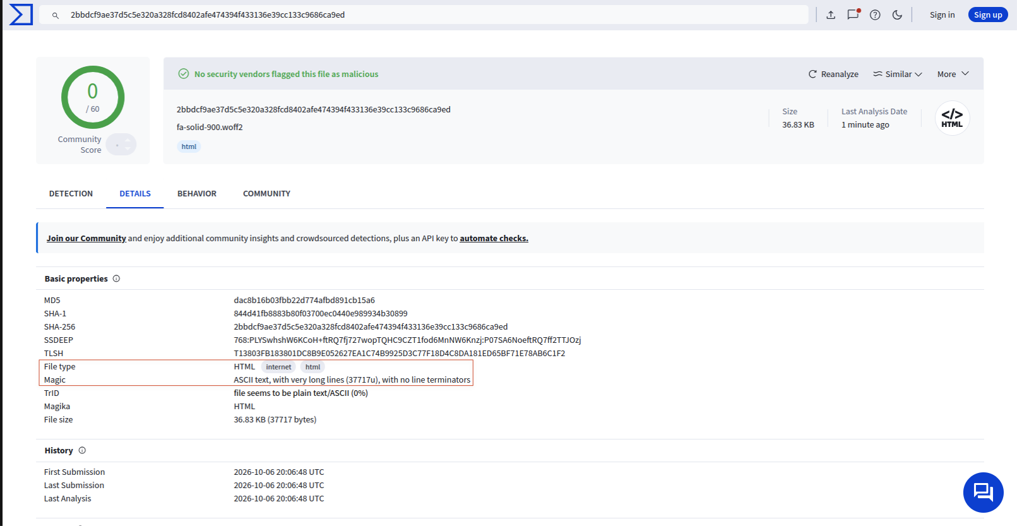This screenshot has width=1017, height=526.
Task: Click the html tag under the file name
Action: (x=189, y=146)
